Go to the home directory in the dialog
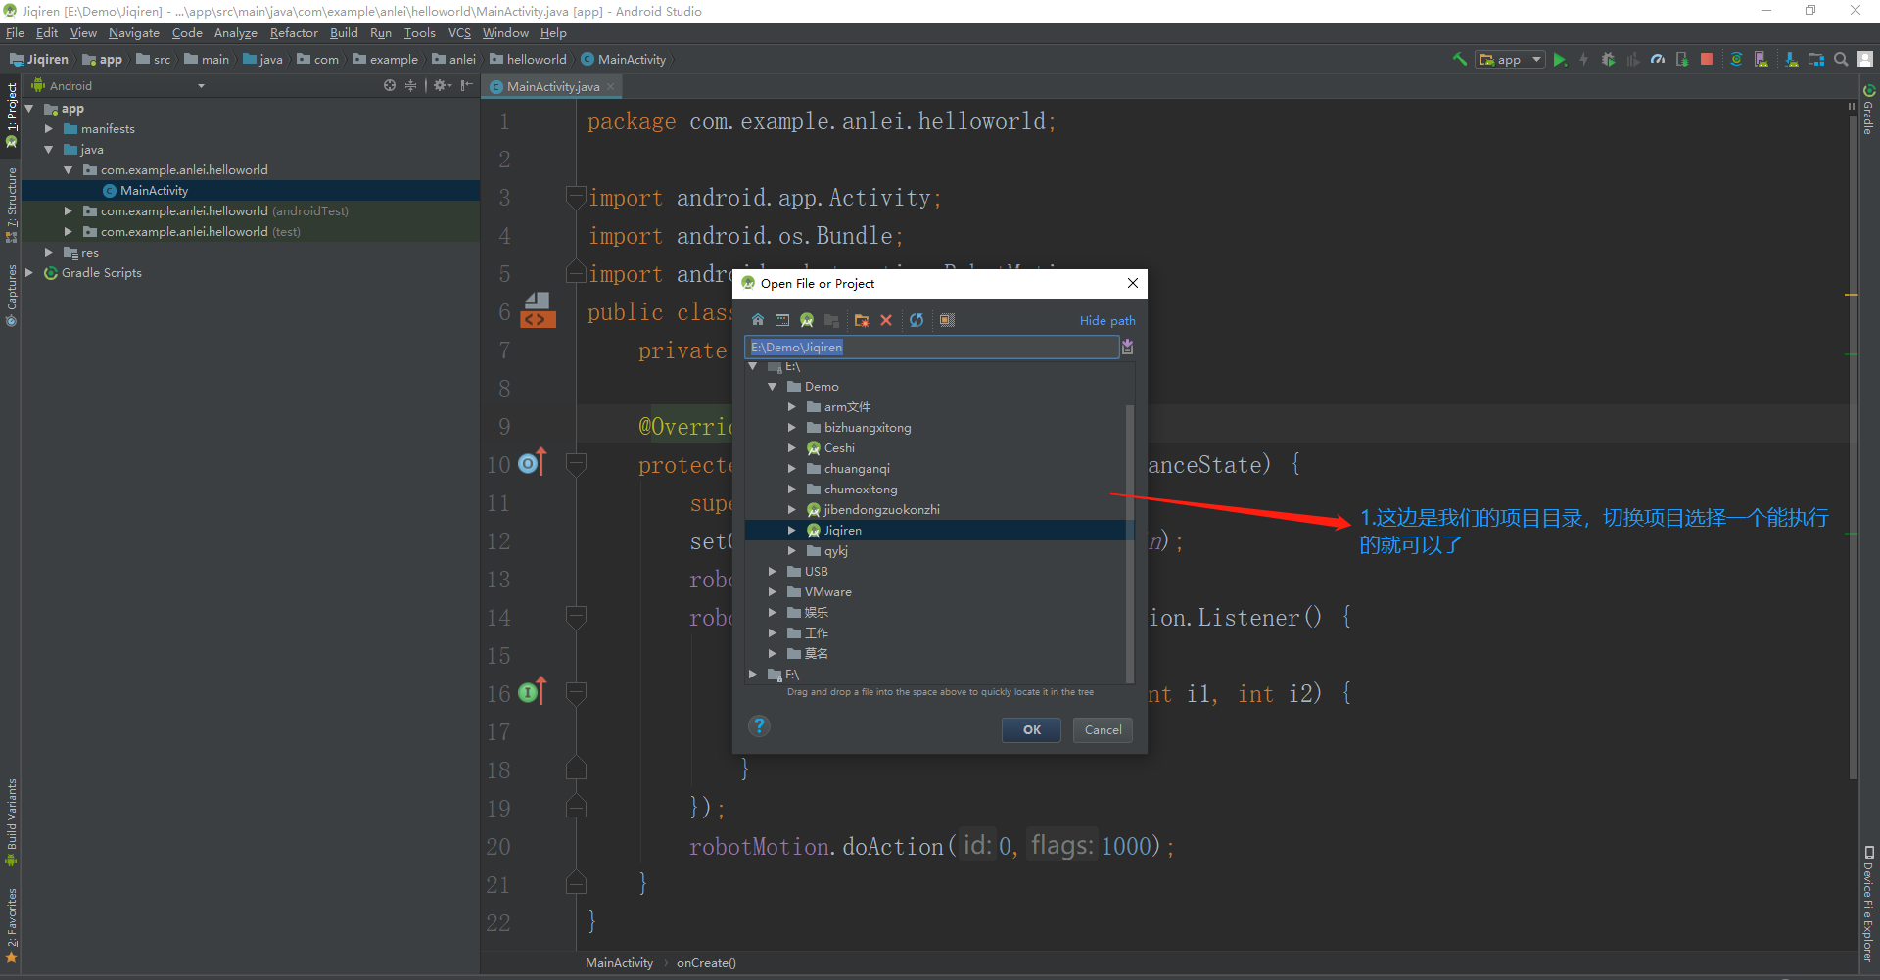1880x980 pixels. click(x=758, y=320)
